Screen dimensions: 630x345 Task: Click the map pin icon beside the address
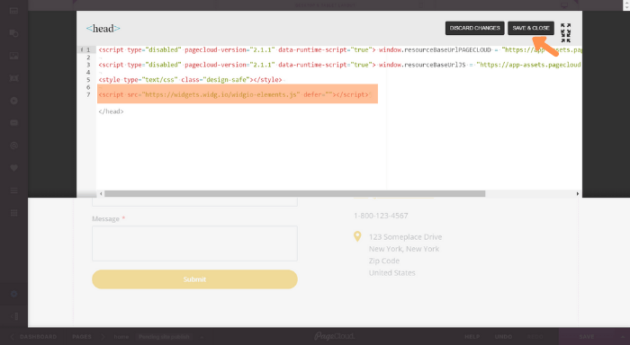pos(357,236)
